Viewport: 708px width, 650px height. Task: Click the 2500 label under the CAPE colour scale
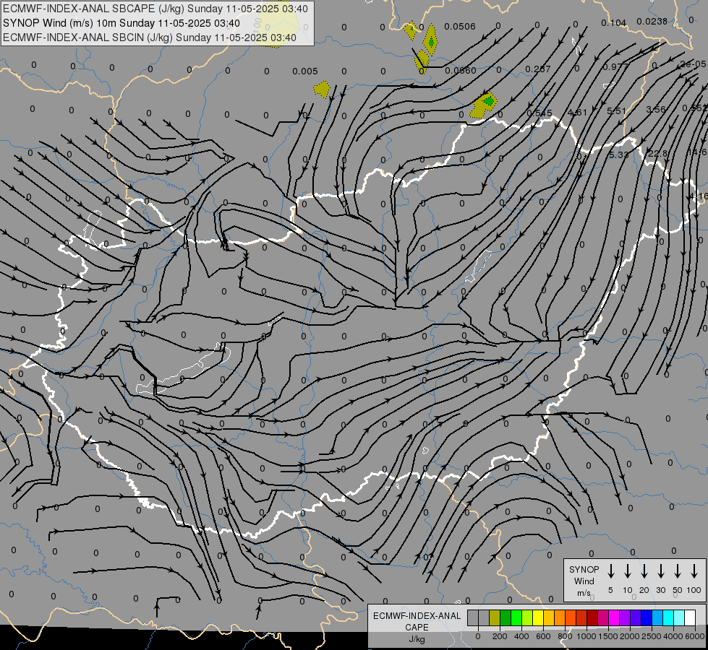pyautogui.click(x=651, y=636)
